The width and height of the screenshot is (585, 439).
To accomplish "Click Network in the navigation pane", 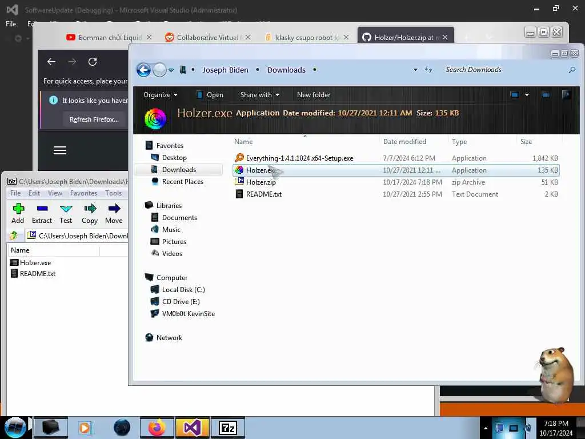I will pyautogui.click(x=169, y=337).
